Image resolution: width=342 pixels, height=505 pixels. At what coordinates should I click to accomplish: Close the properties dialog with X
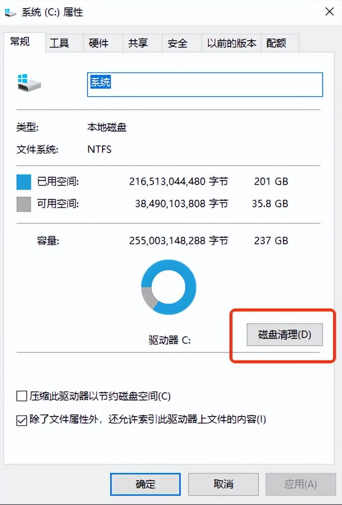[x=329, y=12]
